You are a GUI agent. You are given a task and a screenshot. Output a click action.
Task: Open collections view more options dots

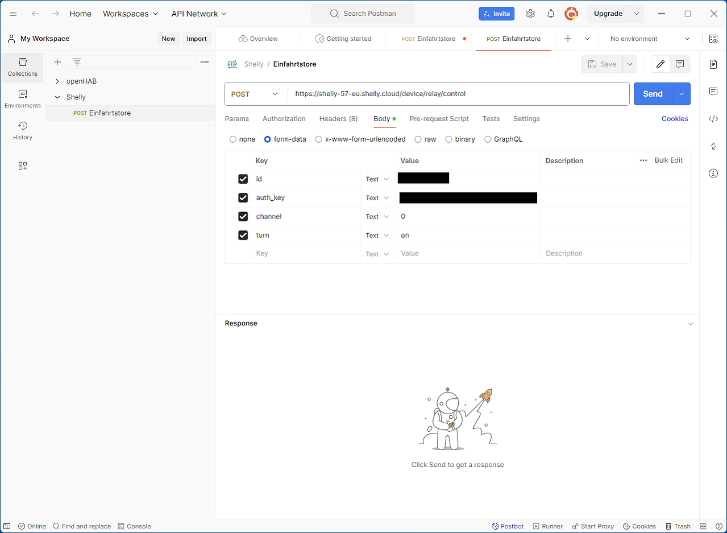coord(205,62)
